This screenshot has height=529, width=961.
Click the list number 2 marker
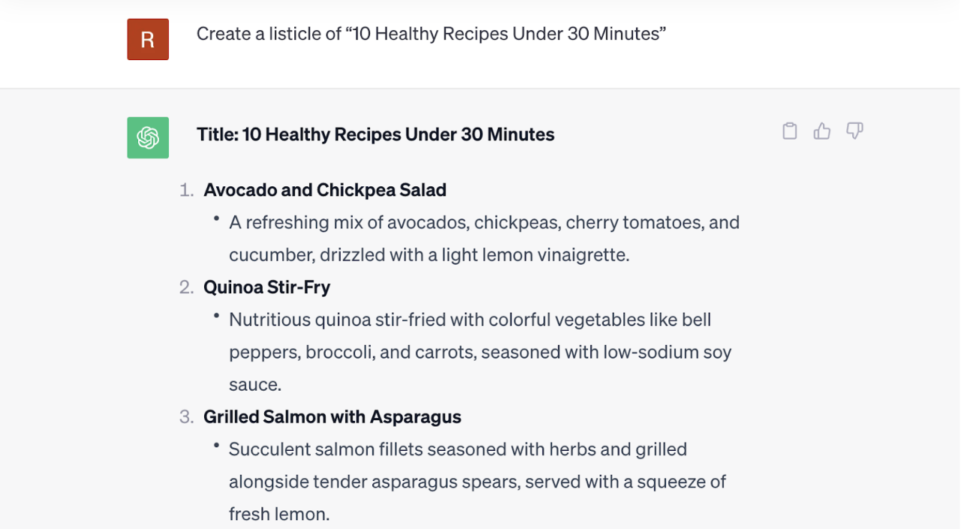(x=186, y=288)
